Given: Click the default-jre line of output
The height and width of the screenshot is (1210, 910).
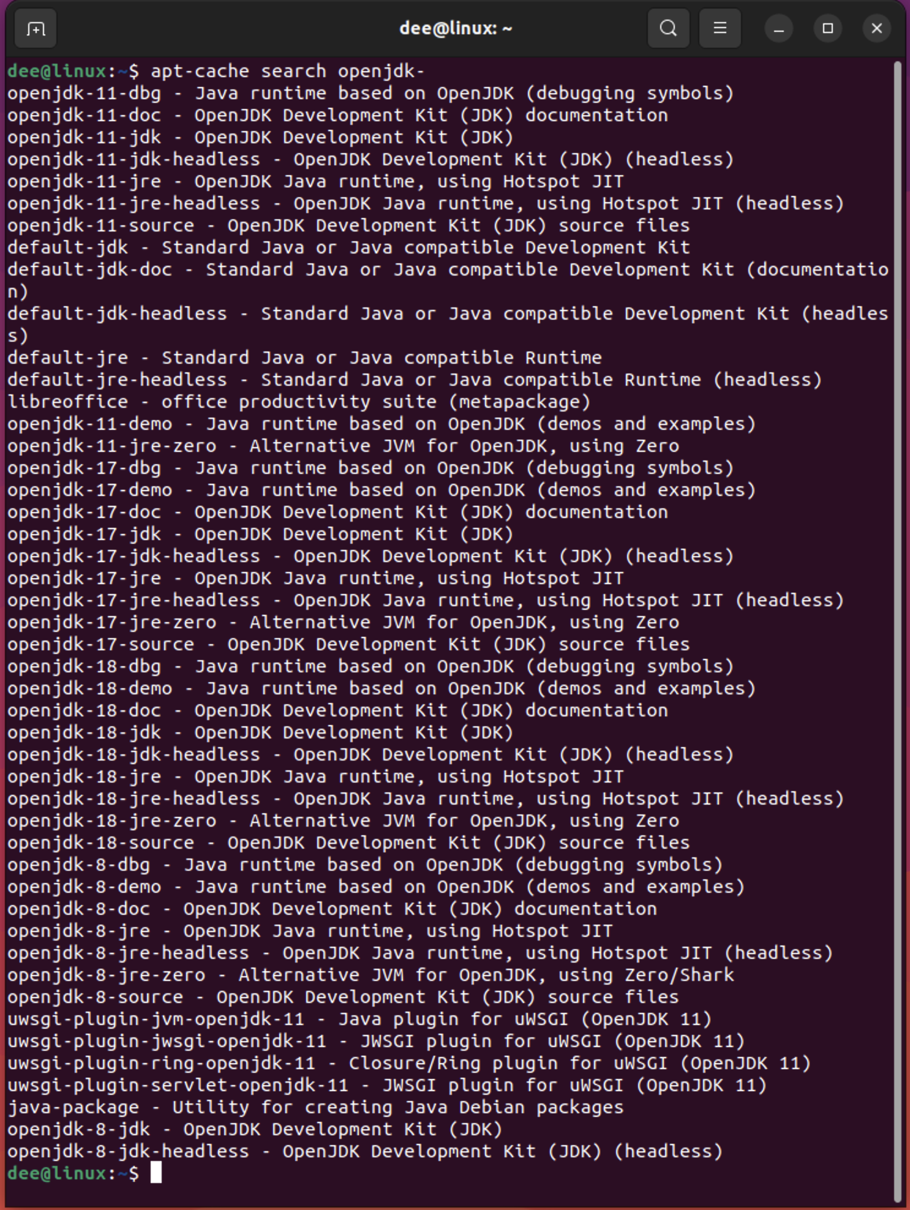Looking at the screenshot, I should (304, 358).
